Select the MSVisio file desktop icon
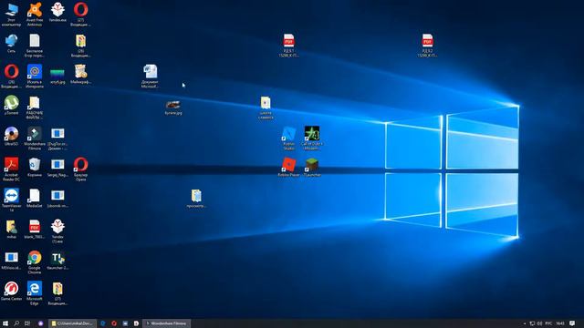584x328 pixels. [11, 260]
